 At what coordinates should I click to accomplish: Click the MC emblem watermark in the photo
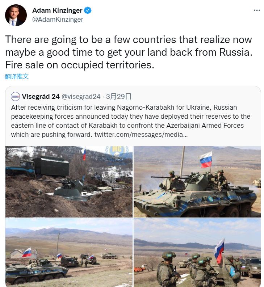click(117, 152)
